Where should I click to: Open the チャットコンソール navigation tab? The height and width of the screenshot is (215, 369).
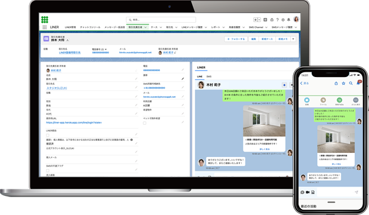tap(90, 27)
